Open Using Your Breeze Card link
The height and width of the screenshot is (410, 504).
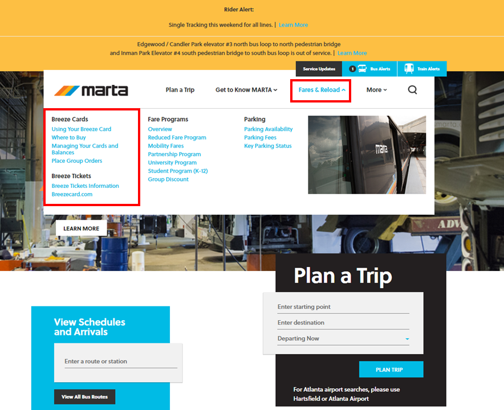pos(82,129)
